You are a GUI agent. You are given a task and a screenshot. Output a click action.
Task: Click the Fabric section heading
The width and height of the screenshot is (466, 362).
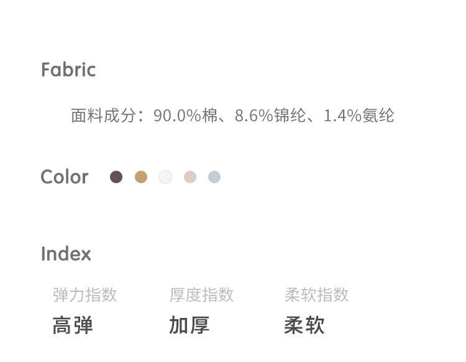[x=68, y=70]
